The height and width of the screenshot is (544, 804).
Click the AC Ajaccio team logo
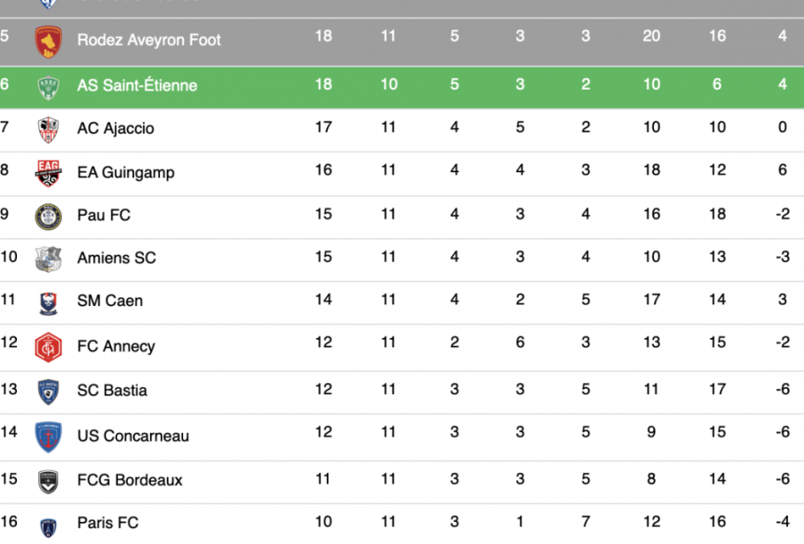coord(48,130)
